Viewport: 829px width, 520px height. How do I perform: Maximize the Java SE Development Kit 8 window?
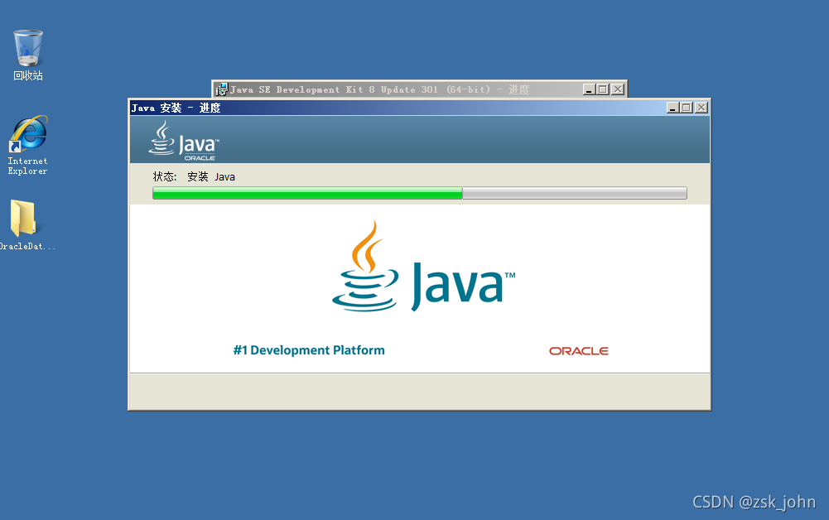(603, 89)
